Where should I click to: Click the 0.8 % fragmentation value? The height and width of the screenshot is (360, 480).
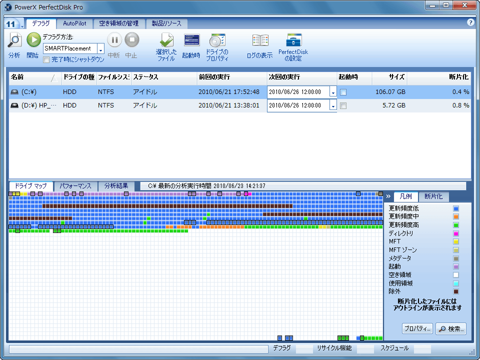tap(460, 105)
